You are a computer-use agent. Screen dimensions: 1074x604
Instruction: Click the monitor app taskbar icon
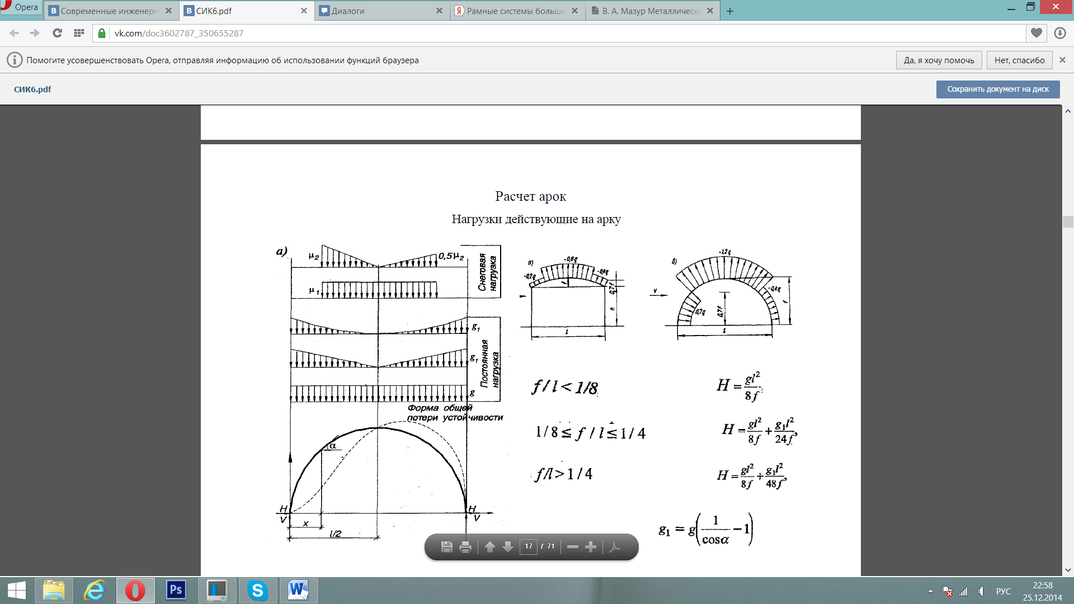pyautogui.click(x=216, y=591)
